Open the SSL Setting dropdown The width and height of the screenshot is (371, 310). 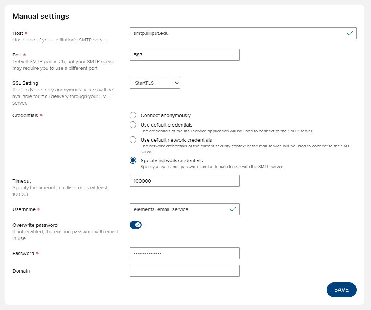coord(155,83)
